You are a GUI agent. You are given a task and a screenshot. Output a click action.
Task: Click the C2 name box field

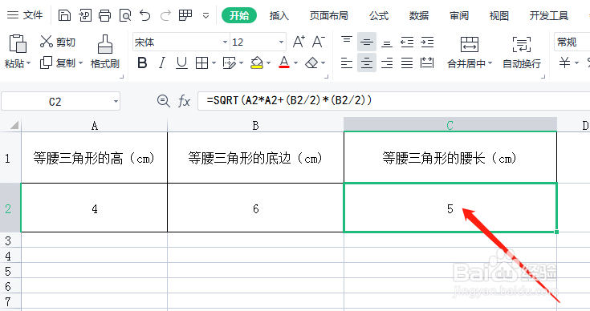coord(60,102)
